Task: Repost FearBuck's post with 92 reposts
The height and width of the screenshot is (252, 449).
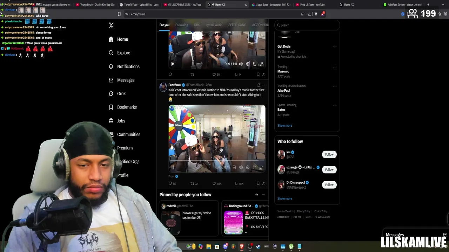Action: click(x=194, y=183)
